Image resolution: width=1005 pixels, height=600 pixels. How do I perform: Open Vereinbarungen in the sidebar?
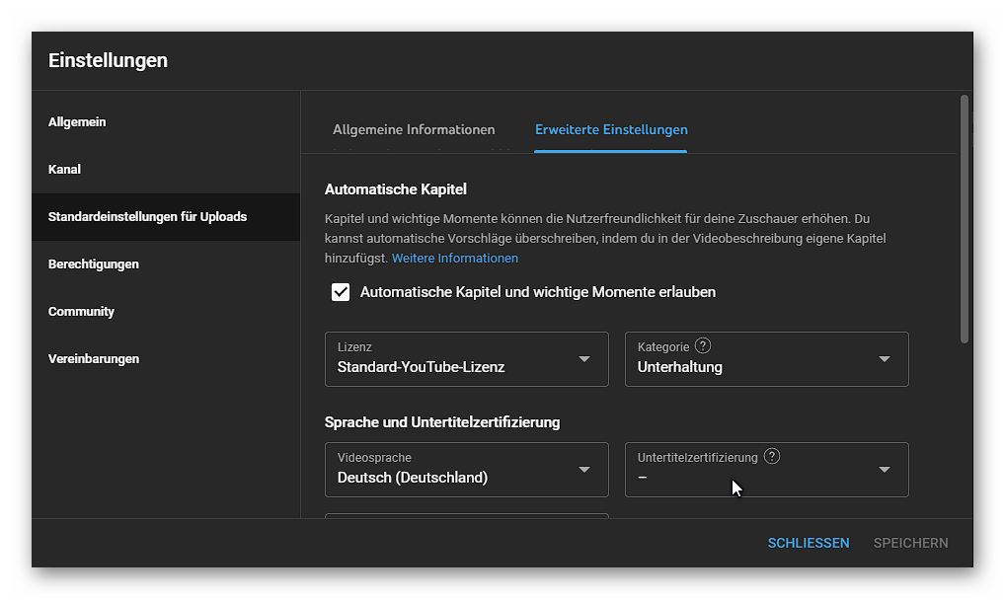point(93,359)
